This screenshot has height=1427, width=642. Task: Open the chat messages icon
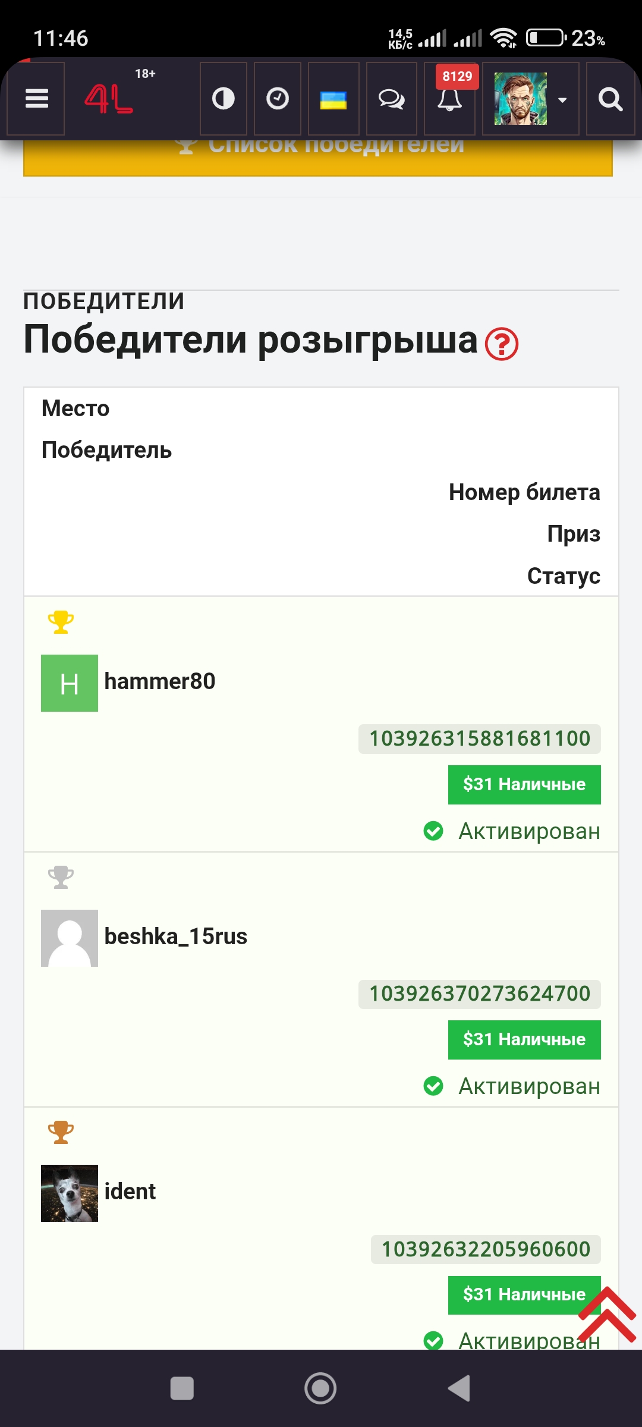pos(391,99)
